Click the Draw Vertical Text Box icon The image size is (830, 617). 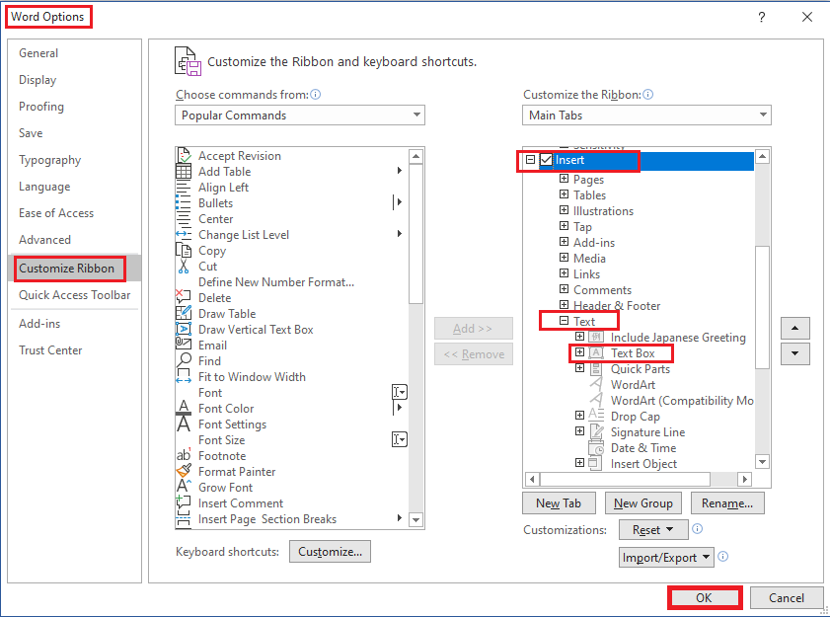pyautogui.click(x=184, y=329)
